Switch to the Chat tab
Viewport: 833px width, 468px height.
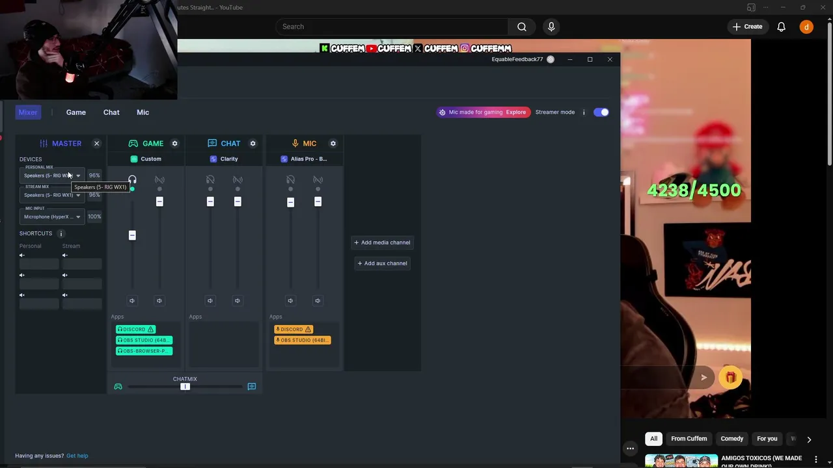click(x=111, y=112)
